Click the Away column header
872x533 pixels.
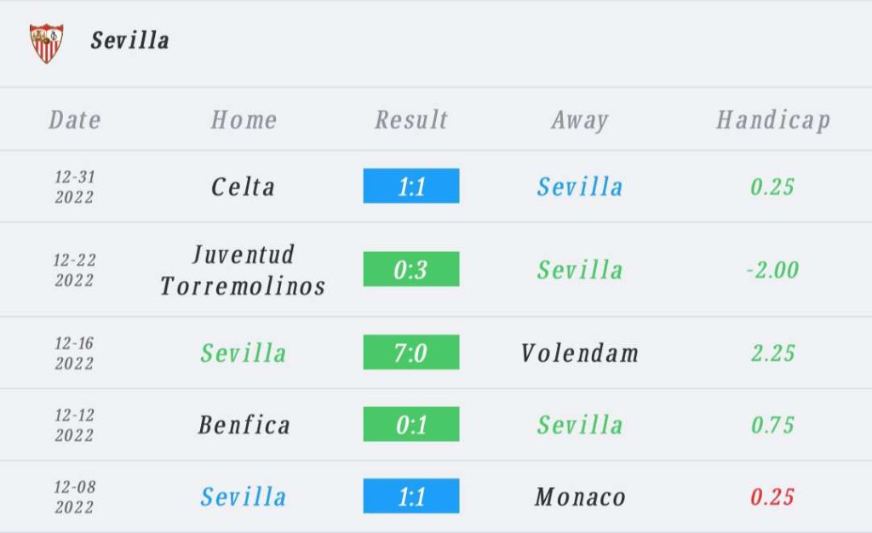(579, 120)
